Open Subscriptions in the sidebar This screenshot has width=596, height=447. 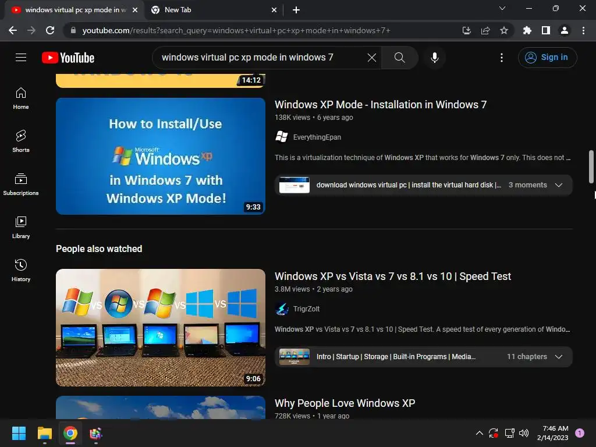21,184
